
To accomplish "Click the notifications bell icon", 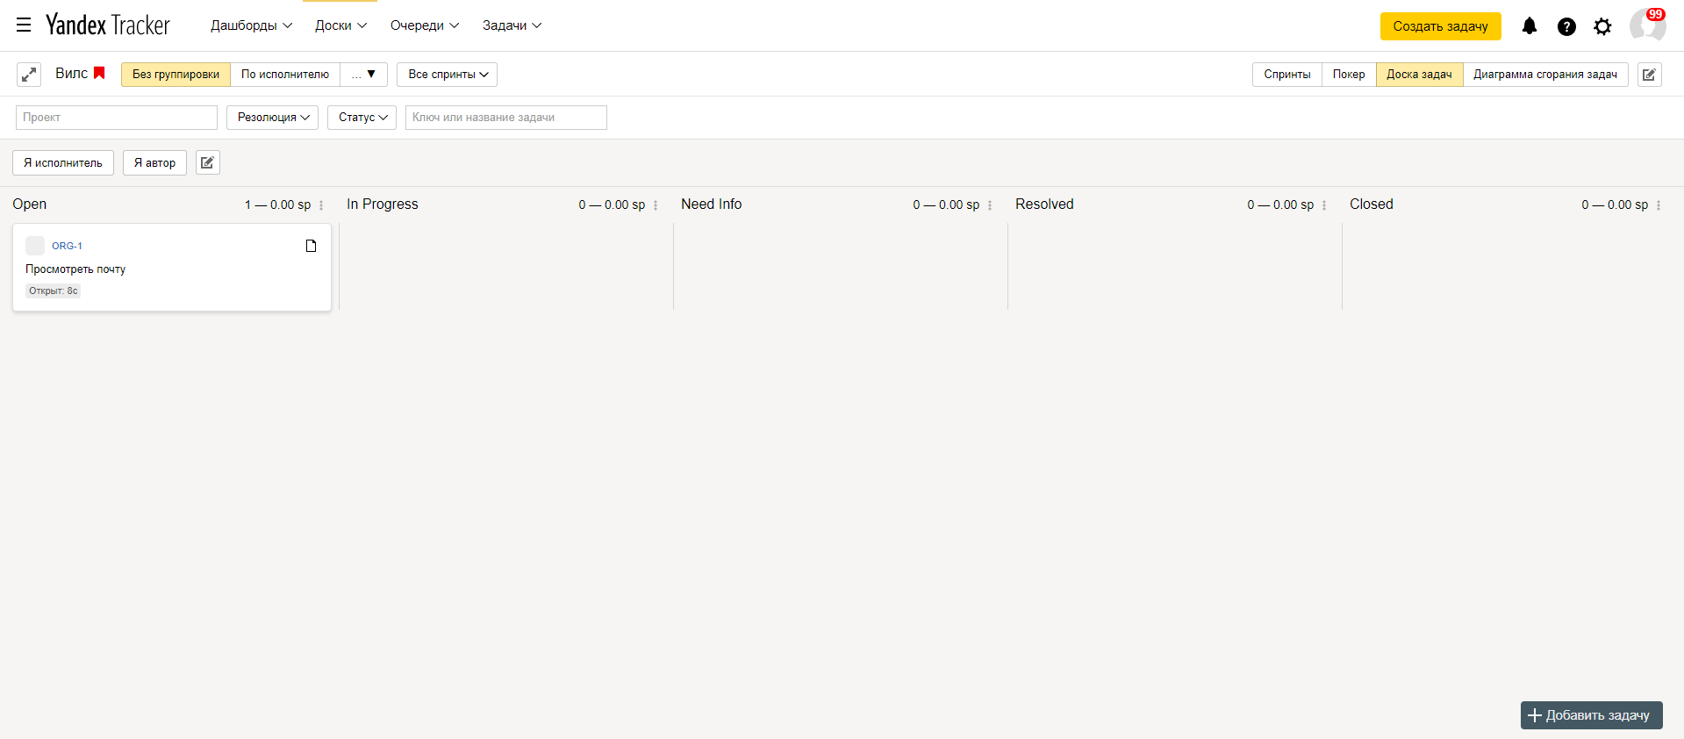I will pos(1529,26).
